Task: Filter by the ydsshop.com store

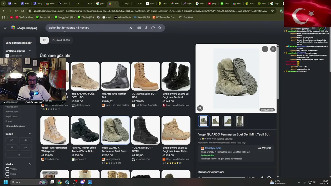Action: 12,107
